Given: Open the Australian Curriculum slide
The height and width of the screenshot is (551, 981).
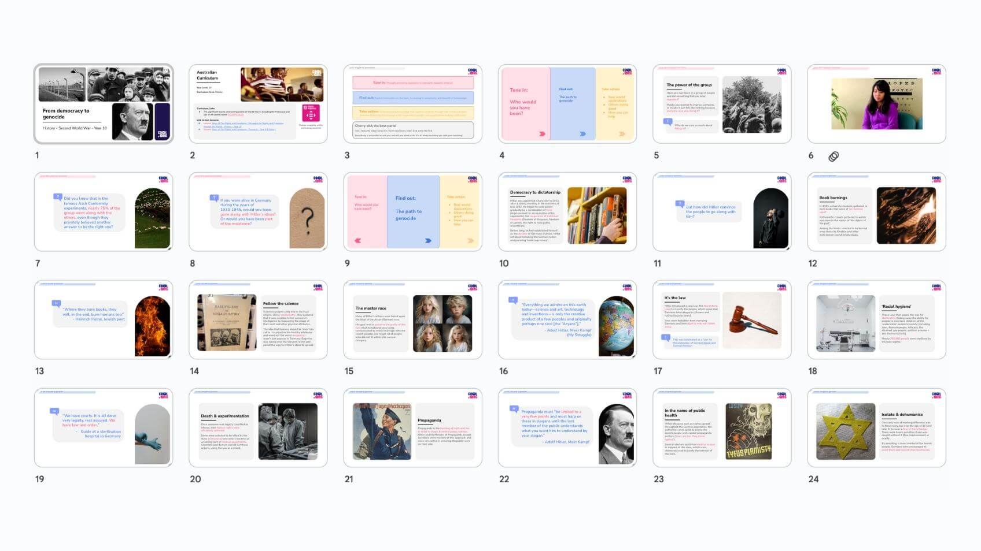Looking at the screenshot, I should tap(258, 104).
